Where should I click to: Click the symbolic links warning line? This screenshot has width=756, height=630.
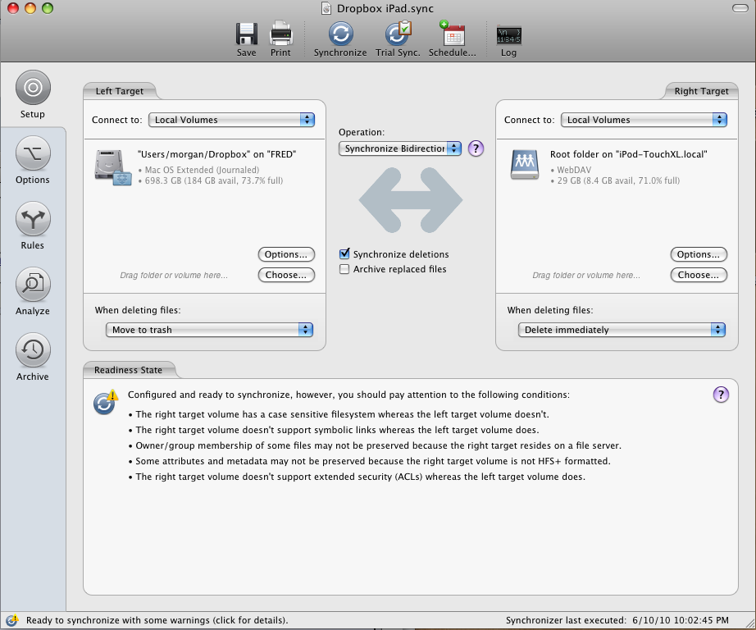tap(334, 430)
